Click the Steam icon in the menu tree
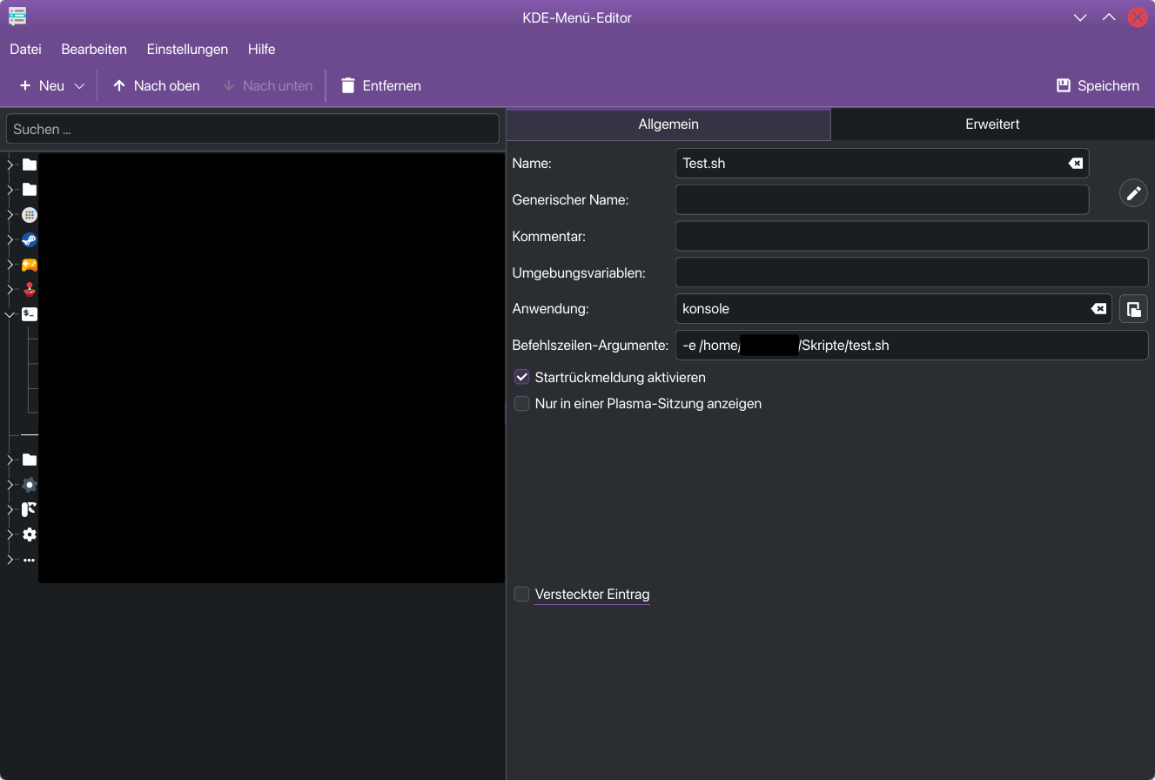The height and width of the screenshot is (780, 1155). pyautogui.click(x=30, y=239)
